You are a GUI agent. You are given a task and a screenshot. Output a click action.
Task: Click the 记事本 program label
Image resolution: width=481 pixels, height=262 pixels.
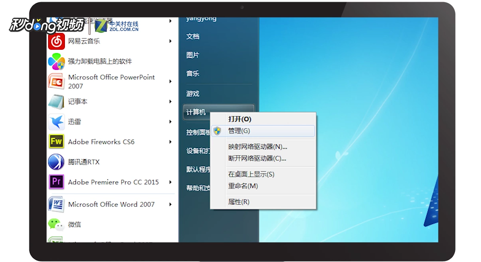coord(78,102)
